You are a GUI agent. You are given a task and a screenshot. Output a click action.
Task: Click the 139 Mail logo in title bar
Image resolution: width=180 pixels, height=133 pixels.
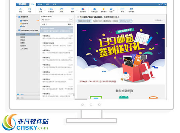pos(22,4)
